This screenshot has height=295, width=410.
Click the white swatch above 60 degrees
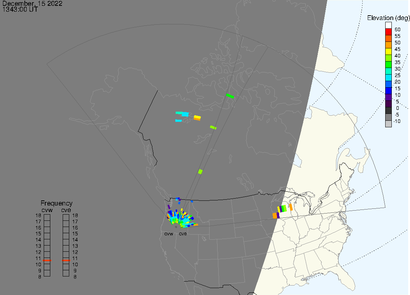(x=388, y=25)
